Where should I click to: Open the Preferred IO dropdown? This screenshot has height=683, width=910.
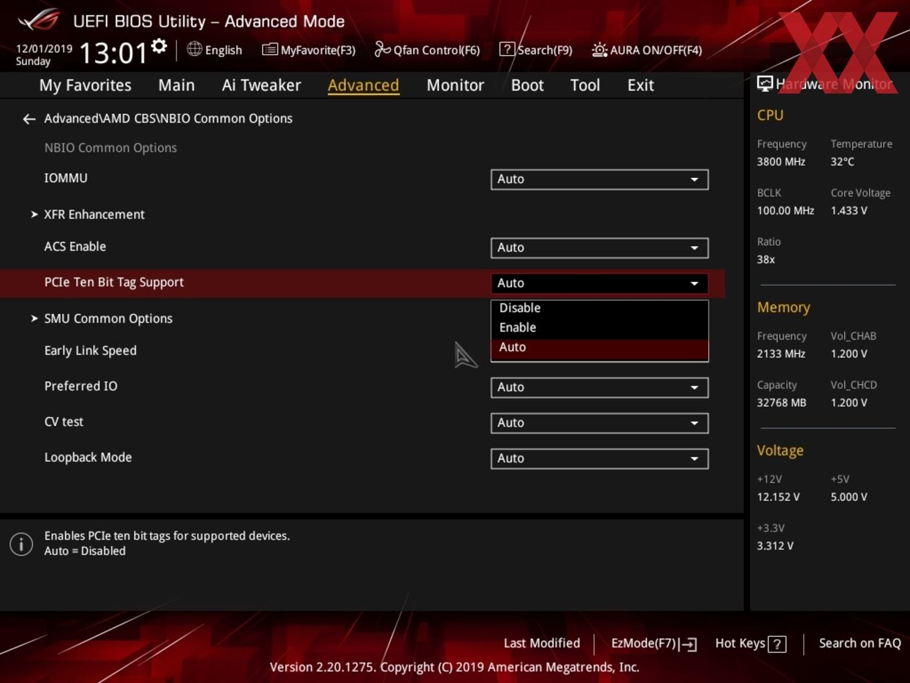[600, 387]
